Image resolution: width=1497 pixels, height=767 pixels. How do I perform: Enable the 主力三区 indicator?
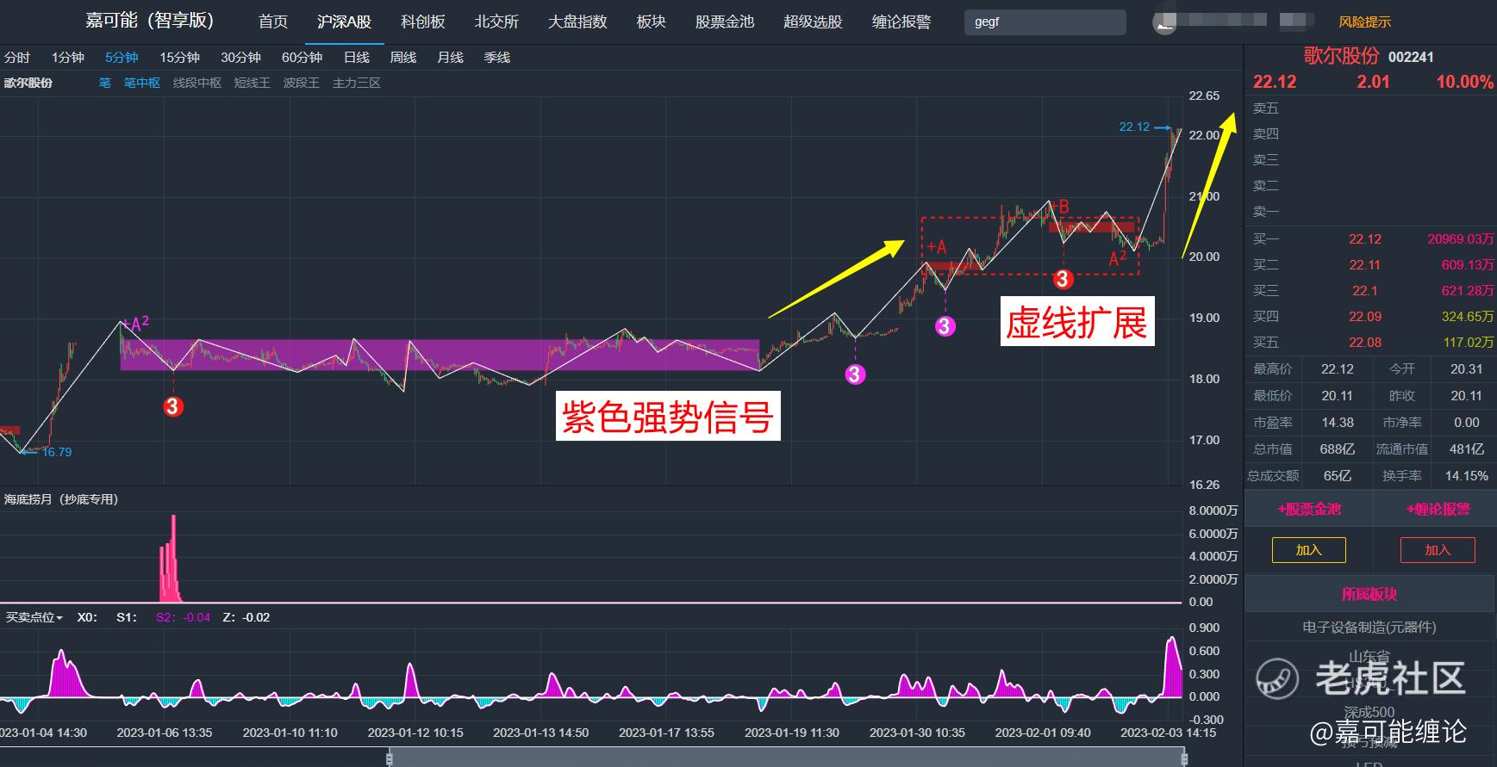tap(357, 83)
